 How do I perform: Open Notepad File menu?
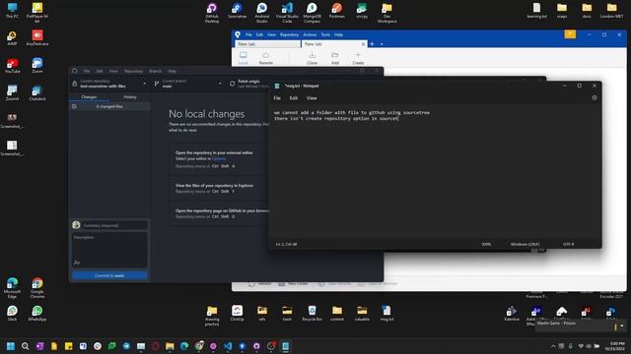point(277,98)
